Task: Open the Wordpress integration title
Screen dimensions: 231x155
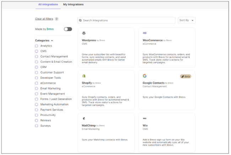Action: tap(89, 40)
